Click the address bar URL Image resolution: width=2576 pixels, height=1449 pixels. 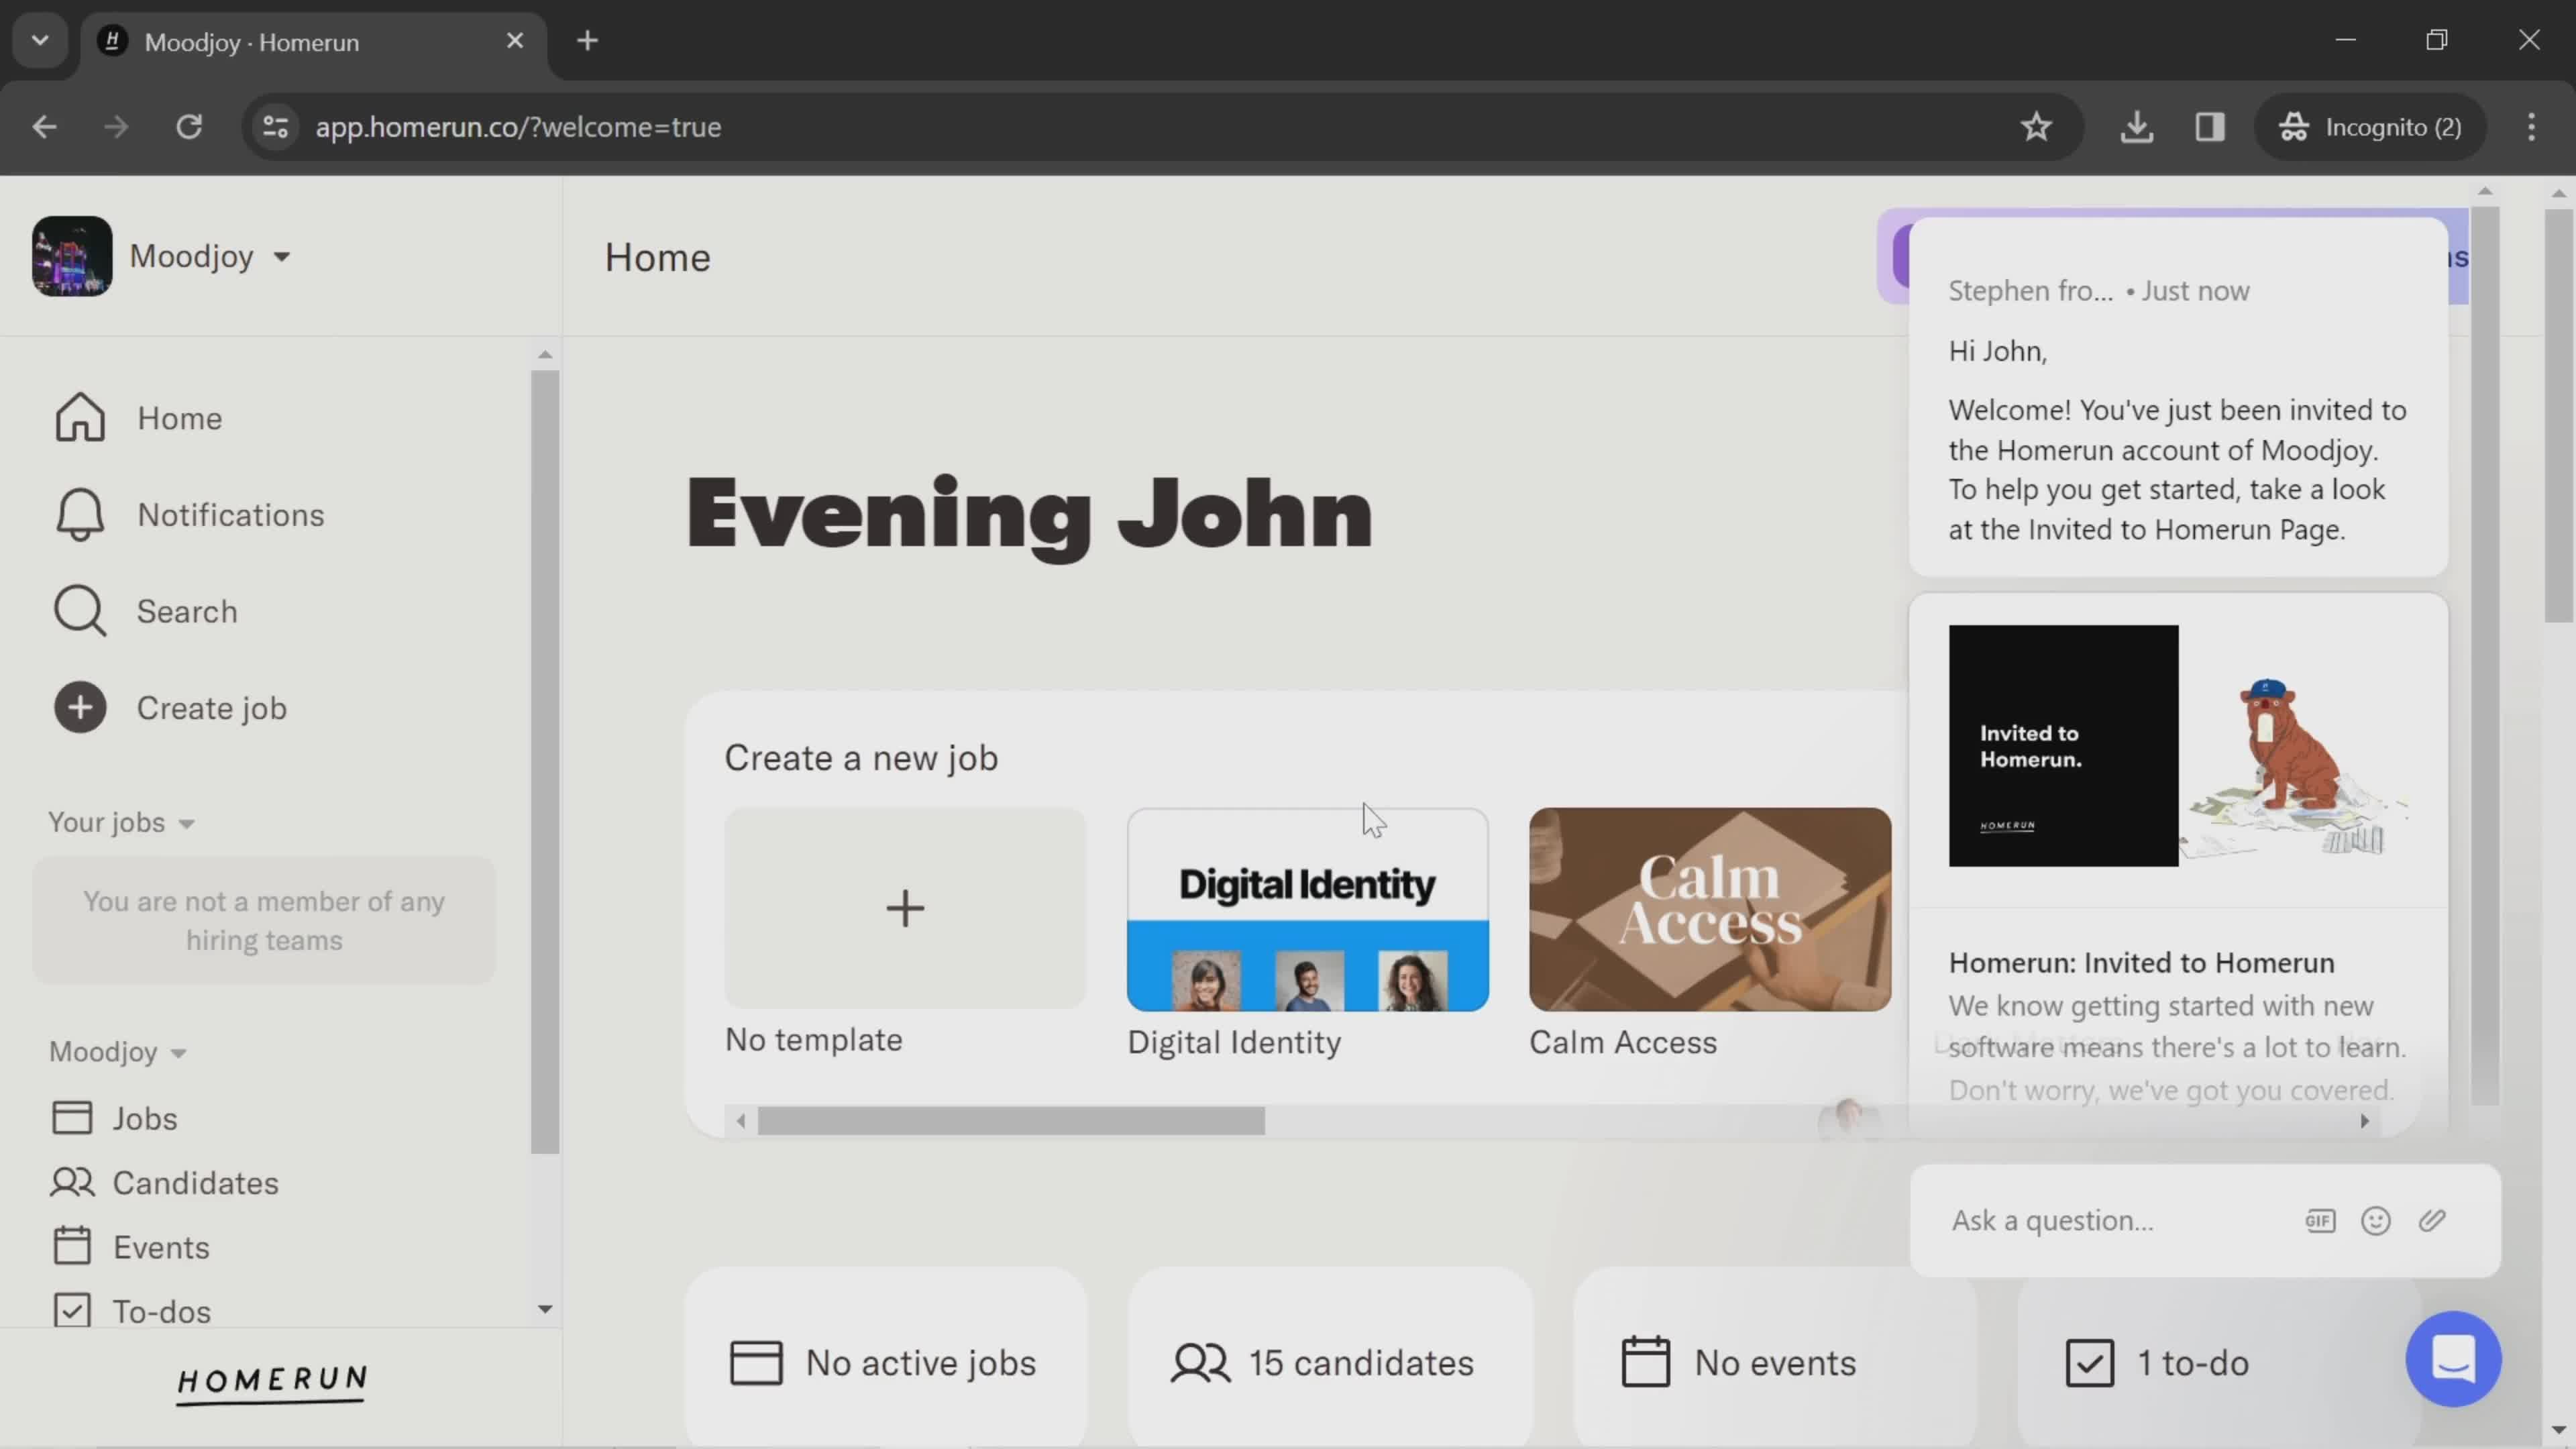518,127
